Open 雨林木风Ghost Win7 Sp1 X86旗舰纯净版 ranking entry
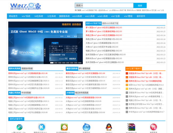This screenshot has width=173, height=133. point(145,81)
